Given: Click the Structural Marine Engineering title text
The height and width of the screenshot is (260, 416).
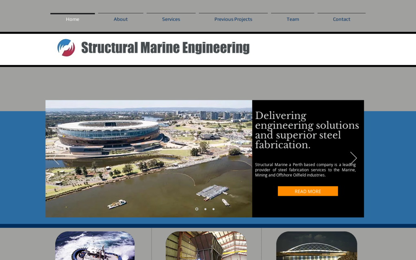Looking at the screenshot, I should click(165, 48).
